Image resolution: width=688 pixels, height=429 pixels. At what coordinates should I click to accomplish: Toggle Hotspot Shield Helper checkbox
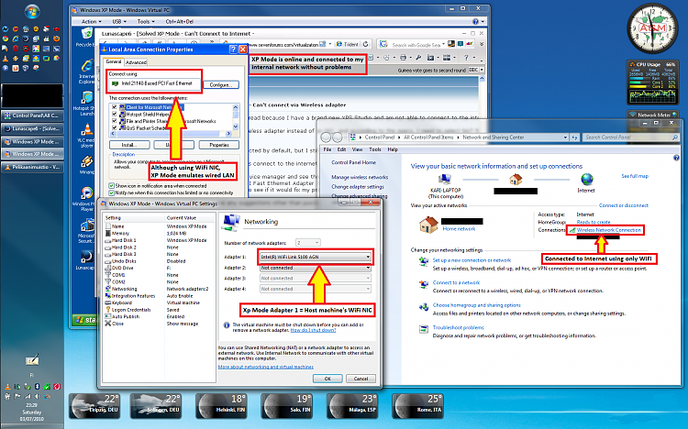115,114
